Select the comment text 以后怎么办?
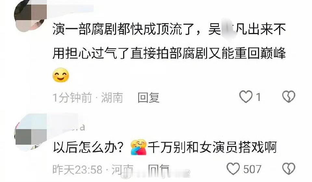This screenshot has width=312, height=182. [87, 147]
